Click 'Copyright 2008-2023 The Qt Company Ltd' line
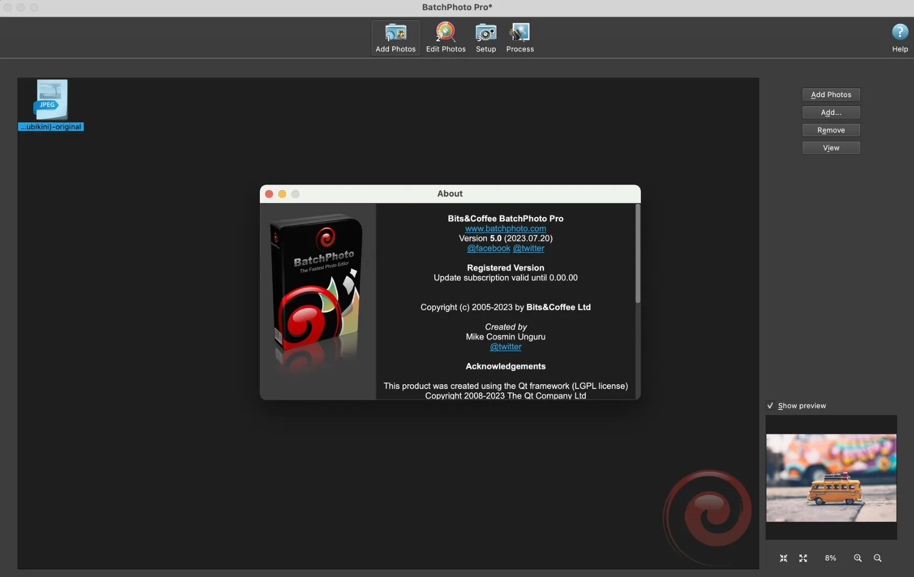914x577 pixels. tap(505, 395)
